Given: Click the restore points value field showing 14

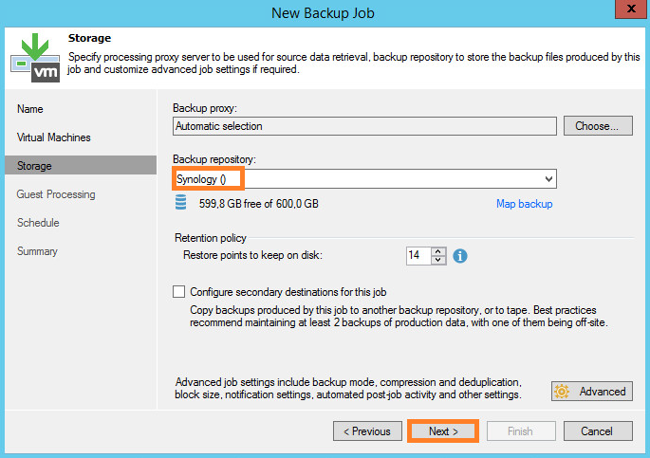Looking at the screenshot, I should [x=418, y=255].
